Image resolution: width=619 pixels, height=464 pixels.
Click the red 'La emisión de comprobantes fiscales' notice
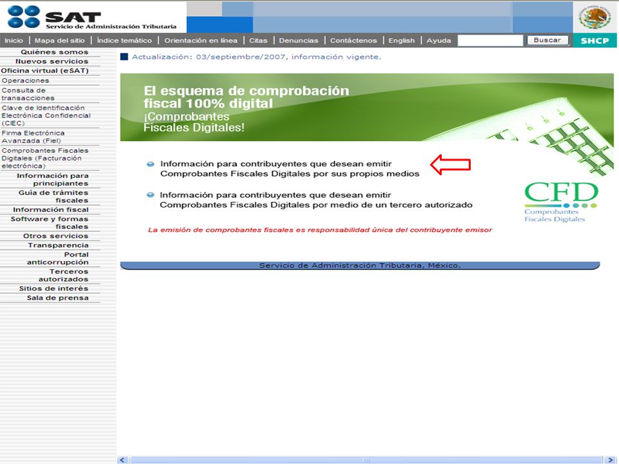(320, 230)
